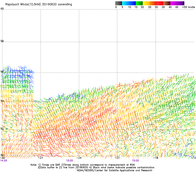Image resolution: width=196 pixels, height=172 pixels.
Task: Click the "NOAA/NESDIS/Center for Satellite Applications" credit
Action: pyautogui.click(x=106, y=170)
